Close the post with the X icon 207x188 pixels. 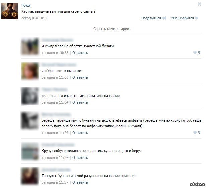(199, 4)
